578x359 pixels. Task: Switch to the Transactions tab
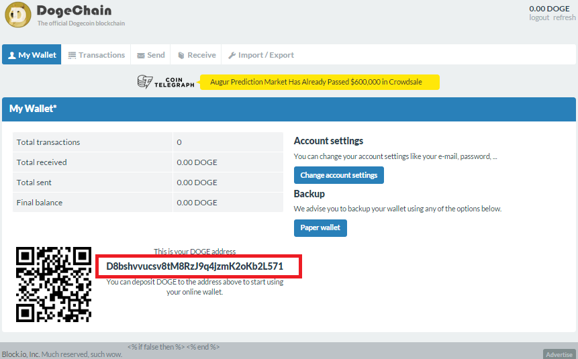96,54
